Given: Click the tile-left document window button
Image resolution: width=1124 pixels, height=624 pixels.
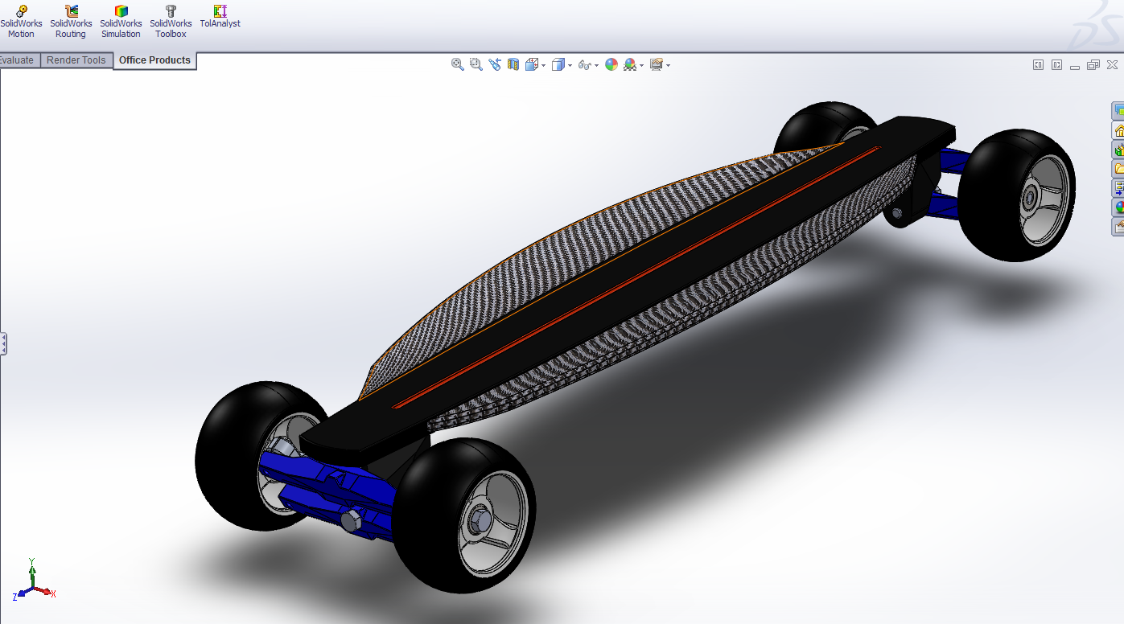Looking at the screenshot, I should click(1039, 65).
